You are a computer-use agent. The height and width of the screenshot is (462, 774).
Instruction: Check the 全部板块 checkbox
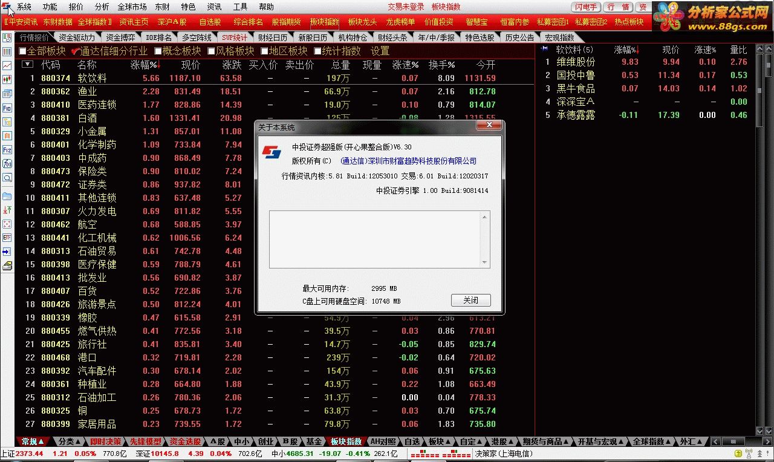[22, 51]
